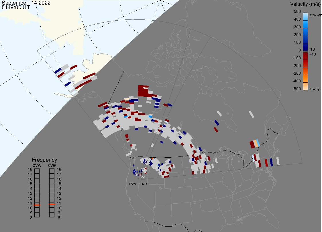
Task: Click the 18 label right of the cve bar
Action: coord(59,169)
